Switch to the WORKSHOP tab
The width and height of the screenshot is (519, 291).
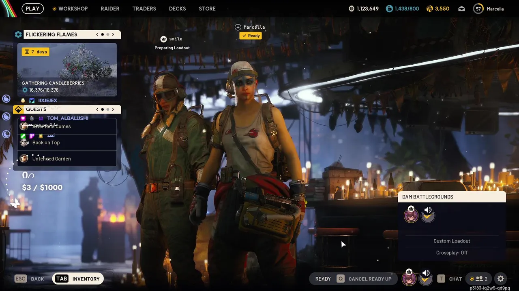[x=70, y=8]
